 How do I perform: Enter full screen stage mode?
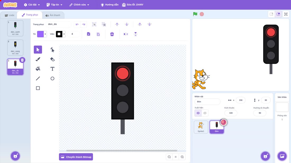pyautogui.click(x=286, y=14)
